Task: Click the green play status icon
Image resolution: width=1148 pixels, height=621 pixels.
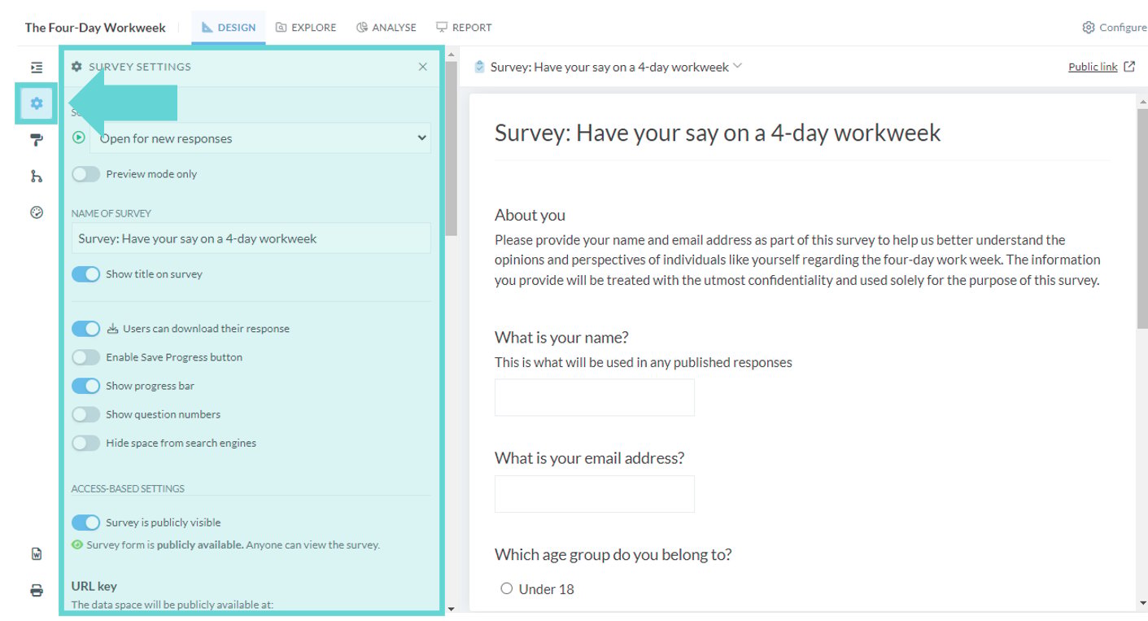Action: pyautogui.click(x=79, y=138)
